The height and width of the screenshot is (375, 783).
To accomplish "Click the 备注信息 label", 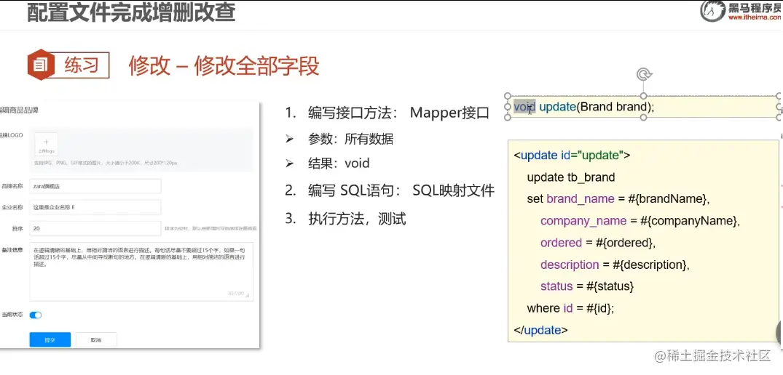I will (12, 249).
